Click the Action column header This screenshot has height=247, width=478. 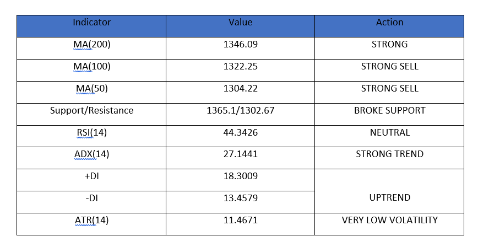[389, 26]
